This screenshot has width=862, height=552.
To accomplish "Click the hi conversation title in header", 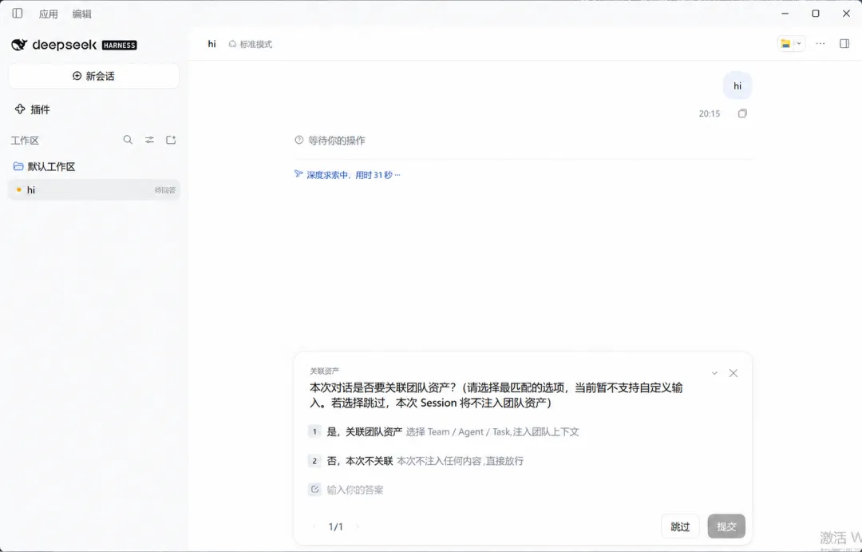I will tap(212, 44).
